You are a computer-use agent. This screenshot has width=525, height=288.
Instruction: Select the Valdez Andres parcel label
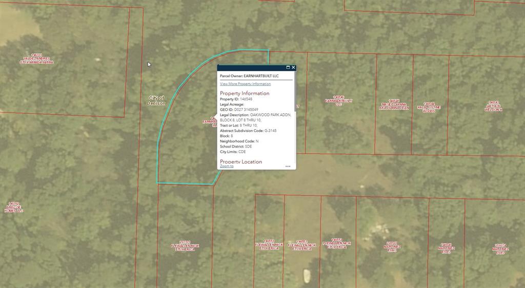[x=36, y=59]
